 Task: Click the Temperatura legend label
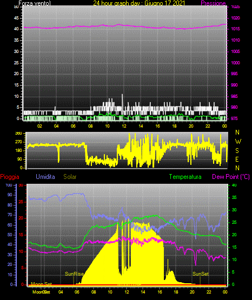pyautogui.click(x=185, y=177)
